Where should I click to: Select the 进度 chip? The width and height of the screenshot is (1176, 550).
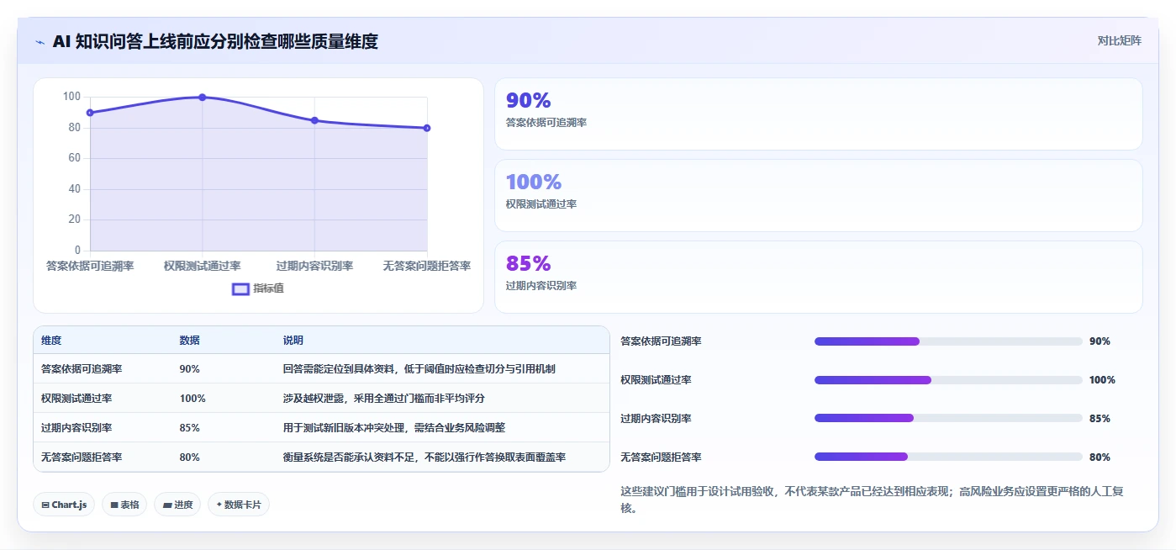(177, 505)
